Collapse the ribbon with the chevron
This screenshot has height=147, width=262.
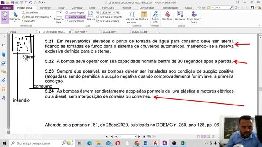(x=259, y=26)
